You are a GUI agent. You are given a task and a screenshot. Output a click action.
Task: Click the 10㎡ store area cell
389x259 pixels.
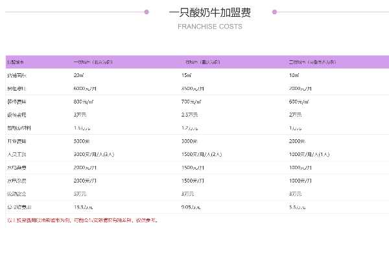pyautogui.click(x=294, y=75)
